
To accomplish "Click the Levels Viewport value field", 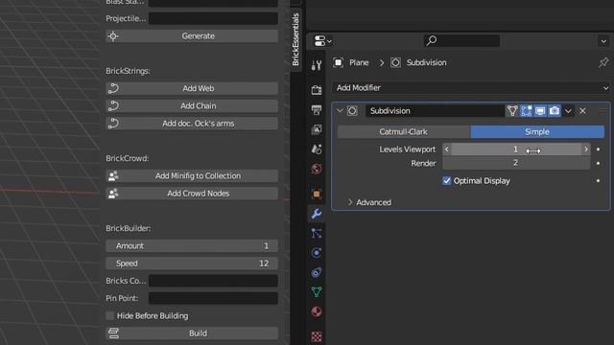I will click(x=516, y=149).
